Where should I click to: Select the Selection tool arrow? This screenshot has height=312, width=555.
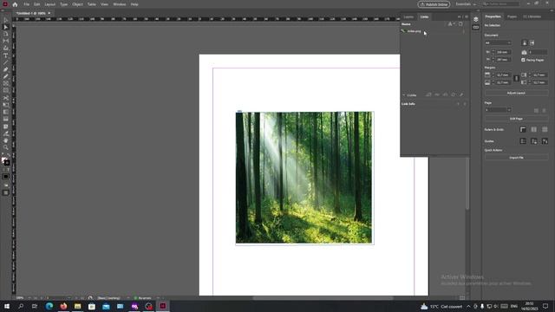6,20
